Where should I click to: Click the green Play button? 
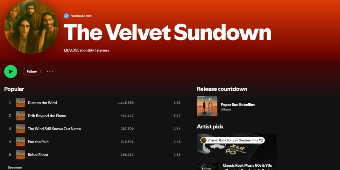[11, 72]
